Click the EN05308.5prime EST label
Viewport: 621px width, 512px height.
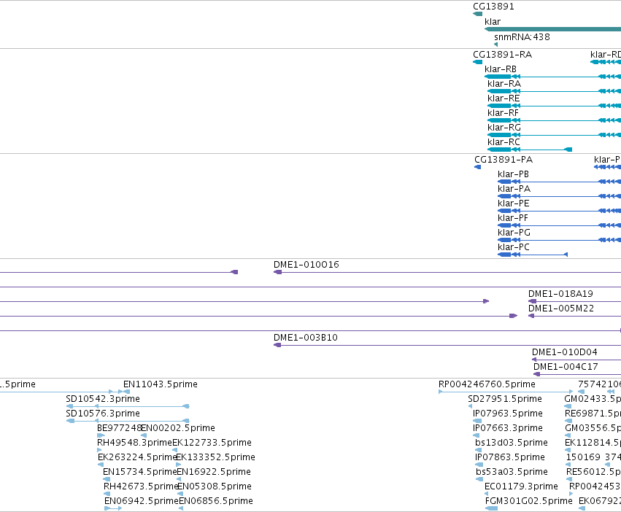[215, 486]
